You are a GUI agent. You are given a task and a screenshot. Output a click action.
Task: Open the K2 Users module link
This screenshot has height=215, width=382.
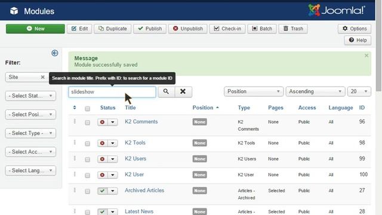[x=135, y=158]
